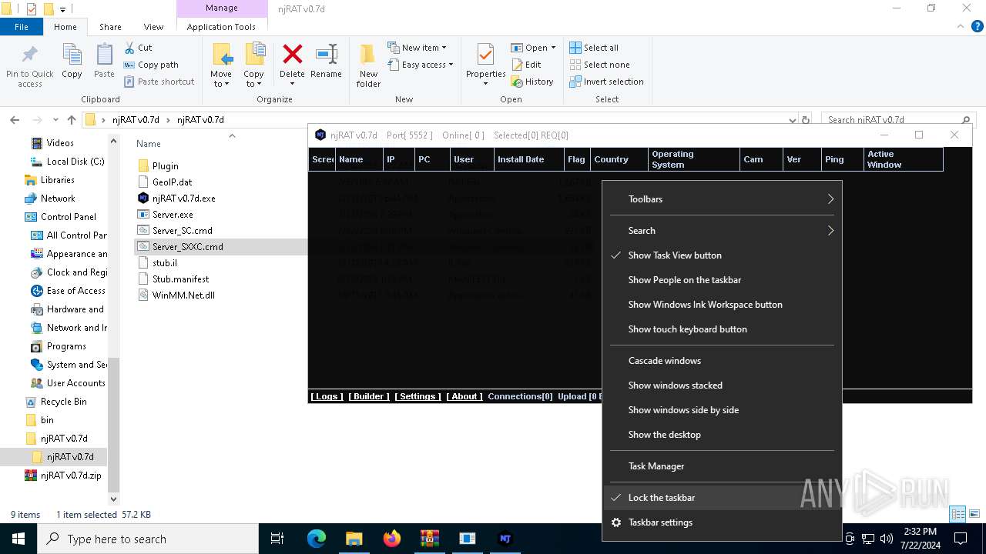The image size is (986, 554).
Task: Open the File tab
Action: 22,27
